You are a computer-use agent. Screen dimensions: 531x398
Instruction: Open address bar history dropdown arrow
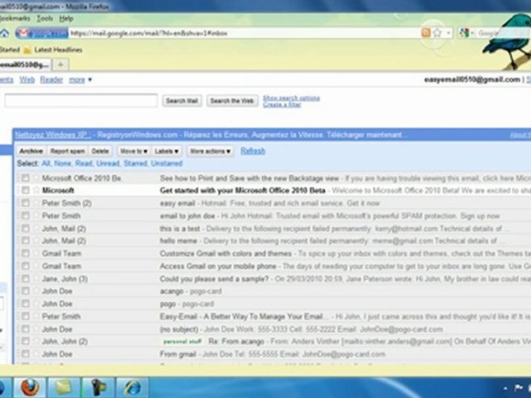(449, 33)
